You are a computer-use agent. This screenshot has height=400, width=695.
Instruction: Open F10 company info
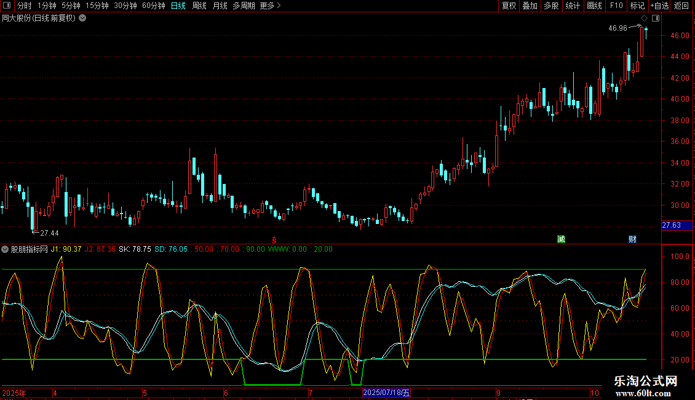coord(616,6)
